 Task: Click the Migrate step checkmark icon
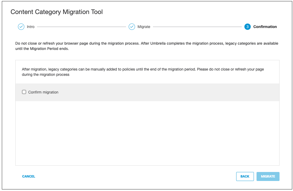coord(132,27)
